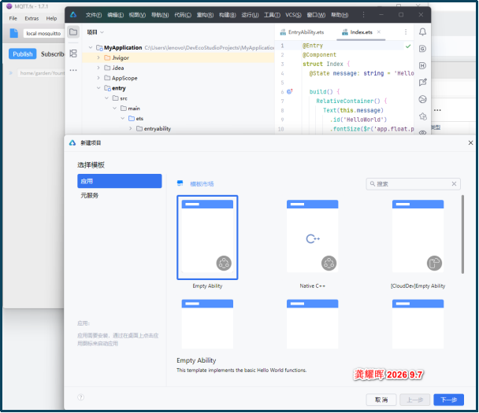Open editor tabs options vertical dots
The image size is (479, 413).
406,31
